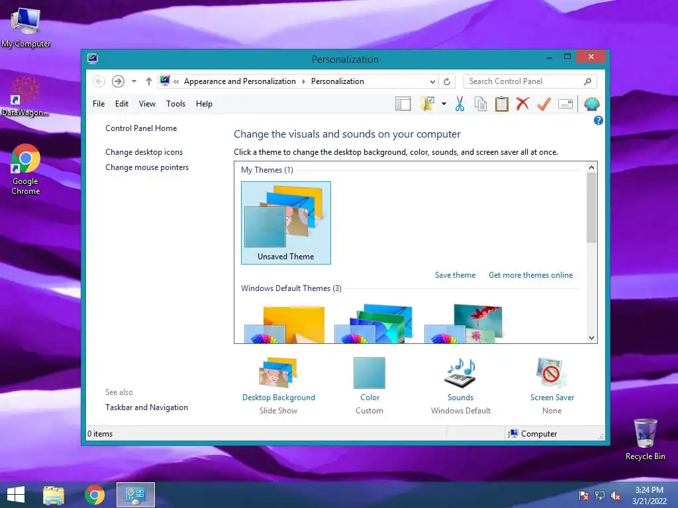
Task: Select the DataWagon desktop shortcut
Action: (x=25, y=97)
